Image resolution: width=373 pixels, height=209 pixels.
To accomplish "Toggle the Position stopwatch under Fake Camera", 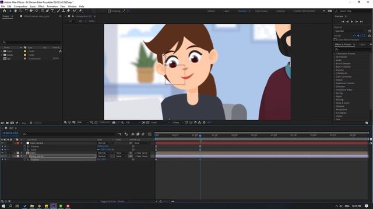I will (x=24, y=146).
